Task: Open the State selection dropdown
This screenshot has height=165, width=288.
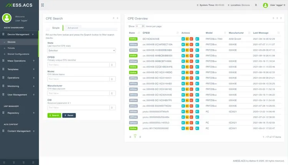Action: pyautogui.click(x=81, y=50)
